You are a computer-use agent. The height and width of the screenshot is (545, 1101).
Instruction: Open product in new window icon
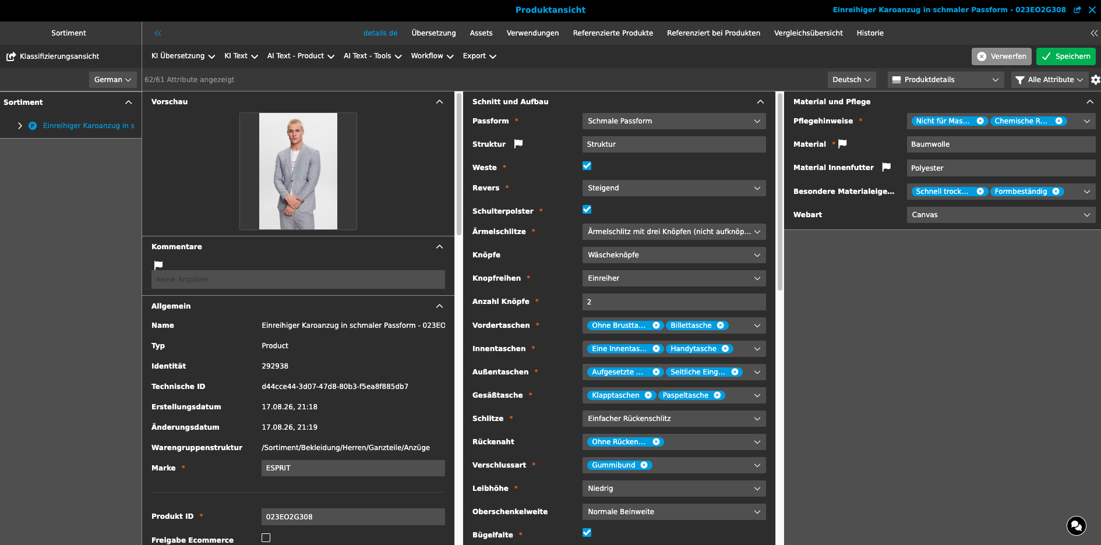click(x=1077, y=10)
